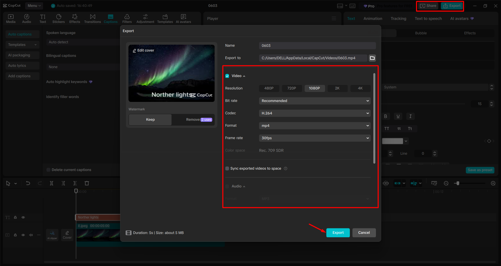Select the Stickers panel icon
This screenshot has height=266, width=501.
[x=58, y=18]
